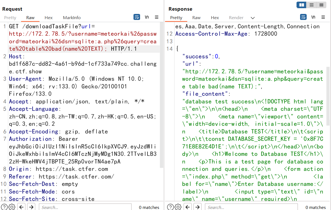Go to next match in Request
The image size is (331, 210).
31,207
